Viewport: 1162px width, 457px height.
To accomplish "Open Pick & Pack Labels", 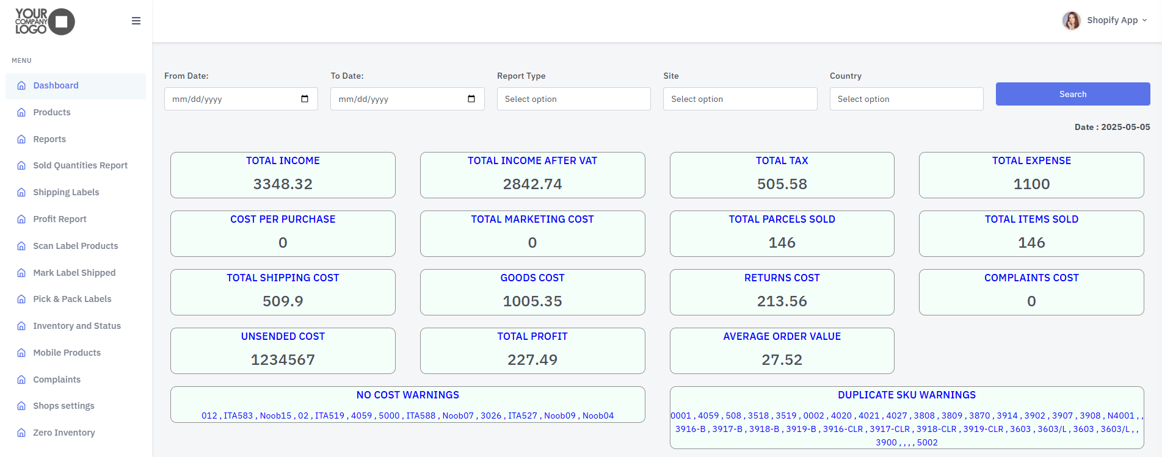I will (x=76, y=299).
